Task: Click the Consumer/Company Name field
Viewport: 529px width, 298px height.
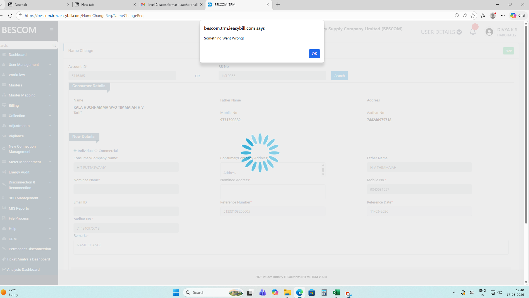Action: tap(126, 167)
